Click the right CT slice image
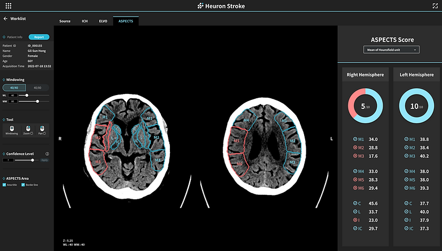Screen dimensions: 442x251 [x=265, y=146]
